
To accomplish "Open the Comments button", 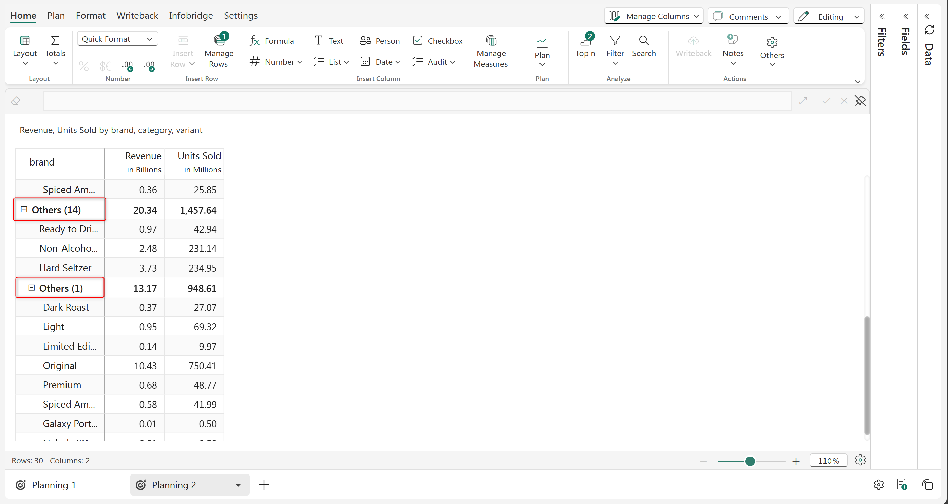I will [747, 17].
